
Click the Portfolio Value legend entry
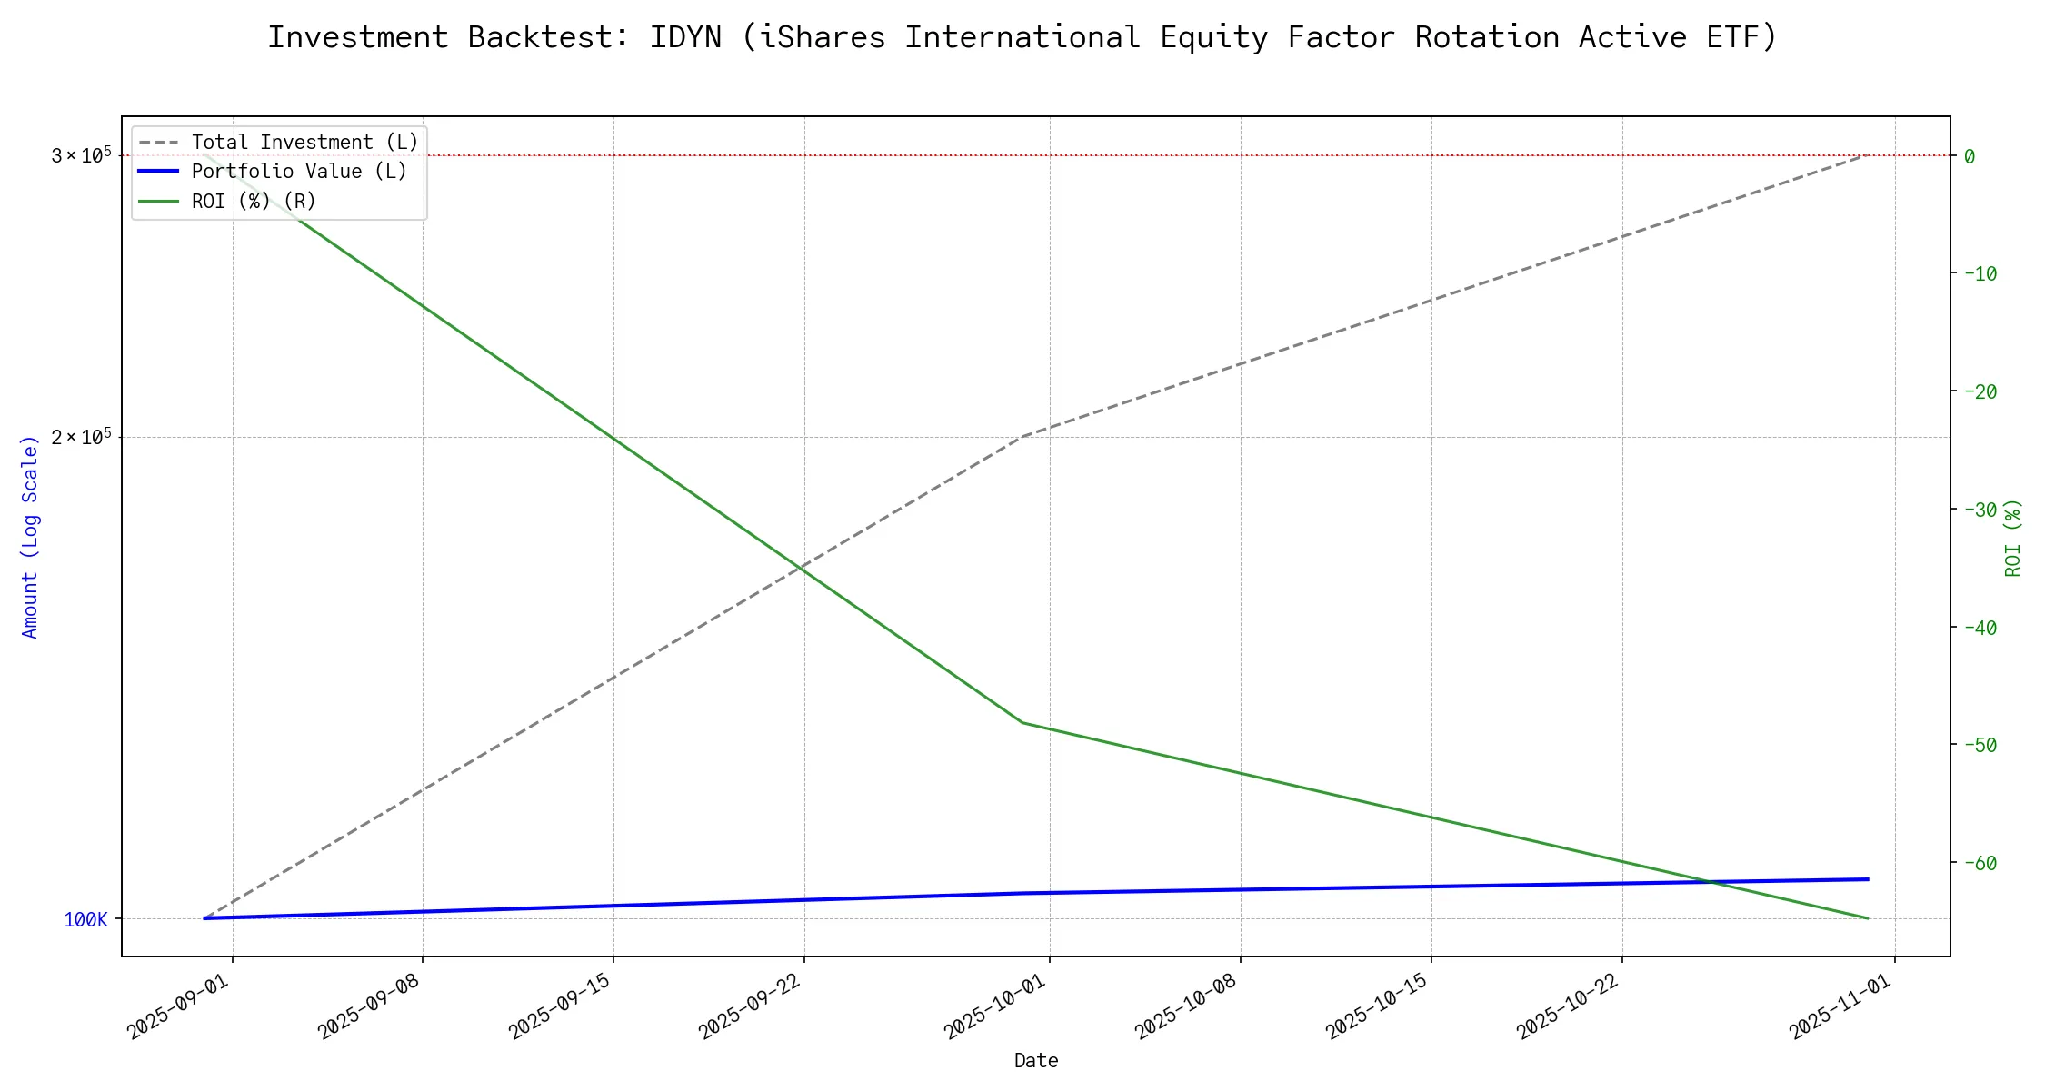298,172
